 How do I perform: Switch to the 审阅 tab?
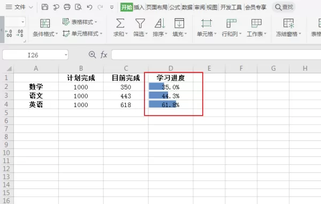click(200, 7)
